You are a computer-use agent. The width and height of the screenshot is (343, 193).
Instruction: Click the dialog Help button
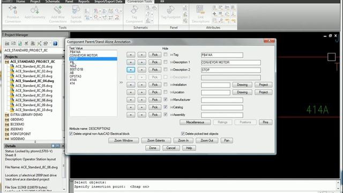(189, 148)
